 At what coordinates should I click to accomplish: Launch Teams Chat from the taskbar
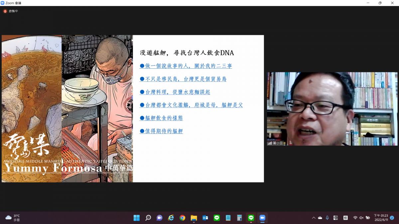(160, 218)
